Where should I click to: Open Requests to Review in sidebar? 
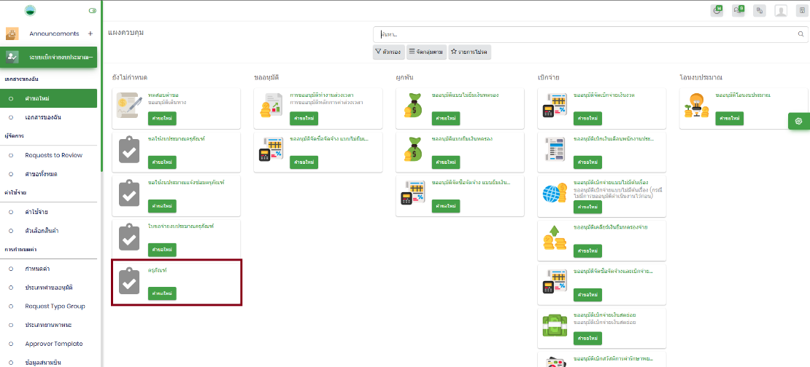(x=53, y=155)
